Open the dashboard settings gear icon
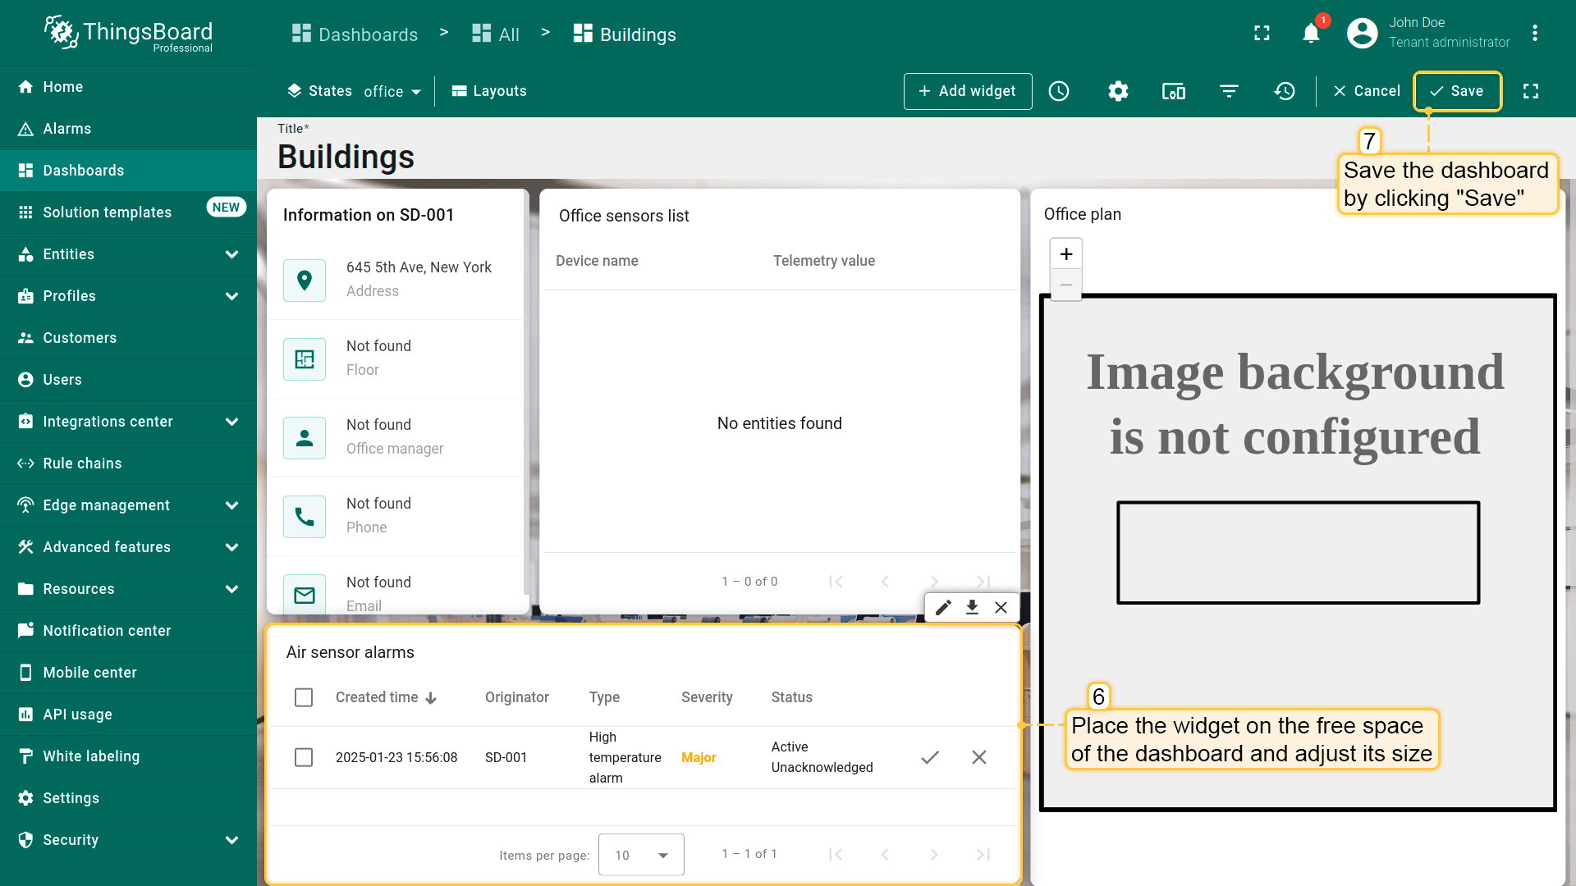 [x=1118, y=91]
